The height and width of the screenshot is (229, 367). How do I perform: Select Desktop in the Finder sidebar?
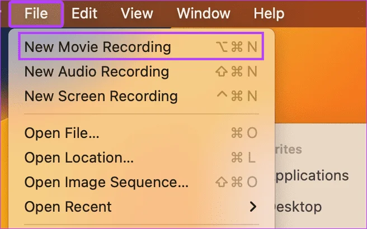click(298, 207)
